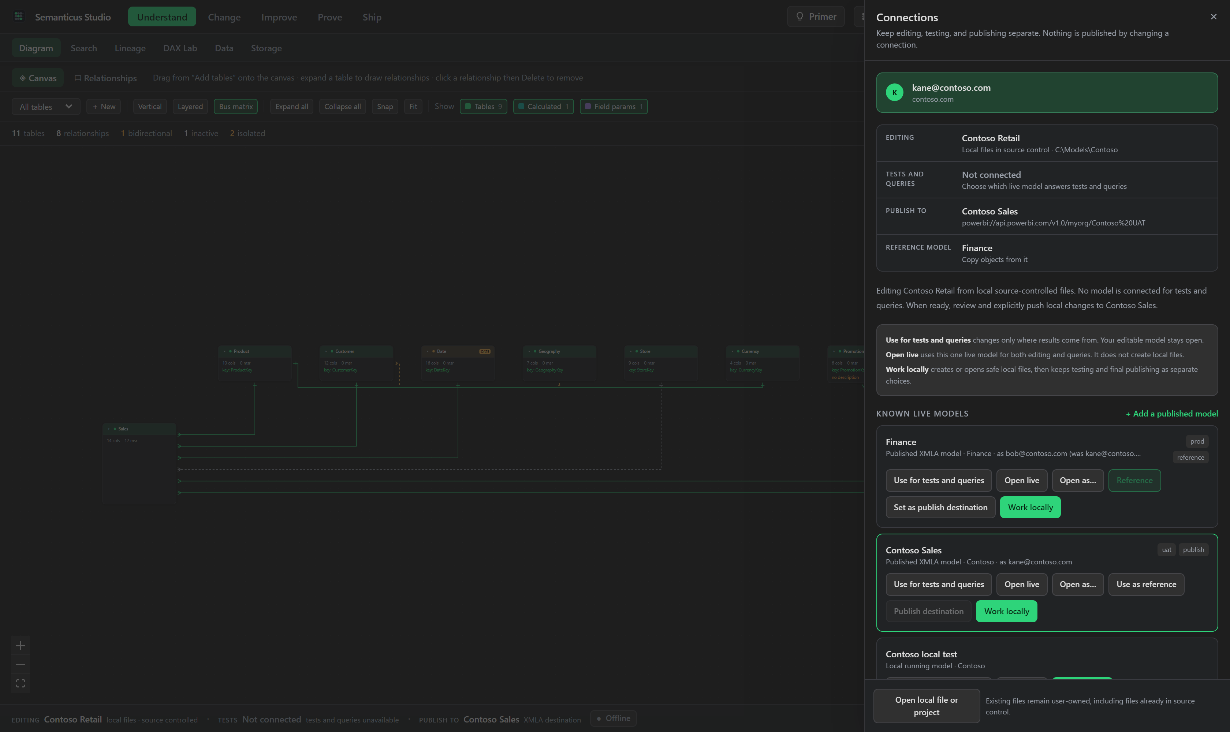Switch to the Relationships view

pos(105,78)
